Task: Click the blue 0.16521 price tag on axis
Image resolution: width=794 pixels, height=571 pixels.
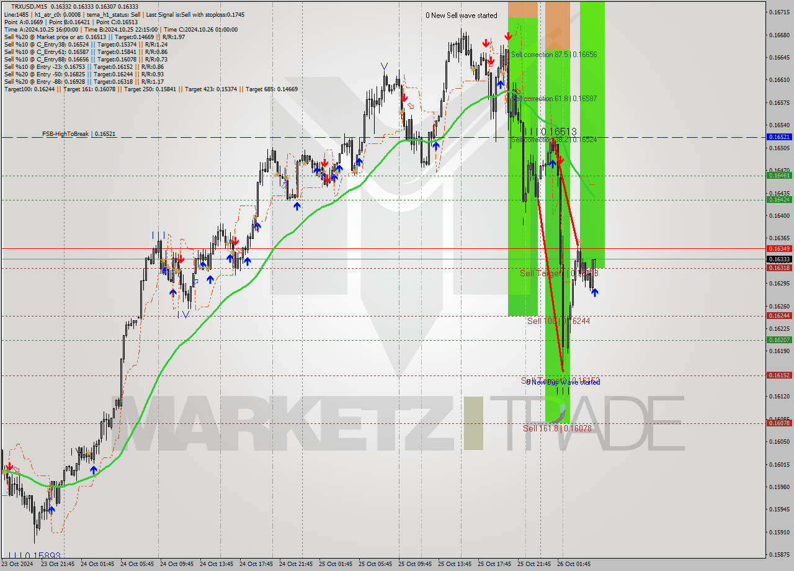Action: click(779, 137)
